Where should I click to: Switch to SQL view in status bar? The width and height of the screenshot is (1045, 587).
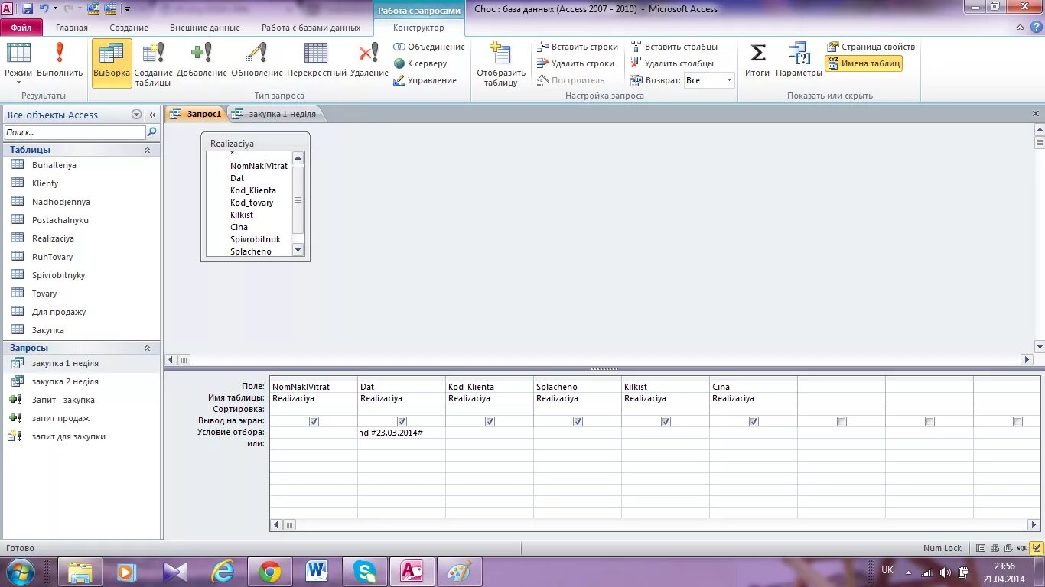coord(1021,548)
